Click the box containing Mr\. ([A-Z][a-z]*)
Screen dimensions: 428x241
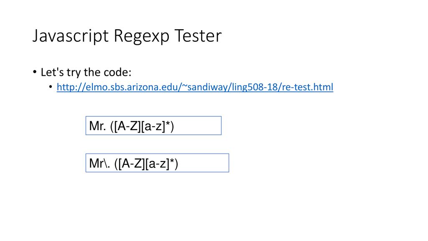tap(157, 163)
